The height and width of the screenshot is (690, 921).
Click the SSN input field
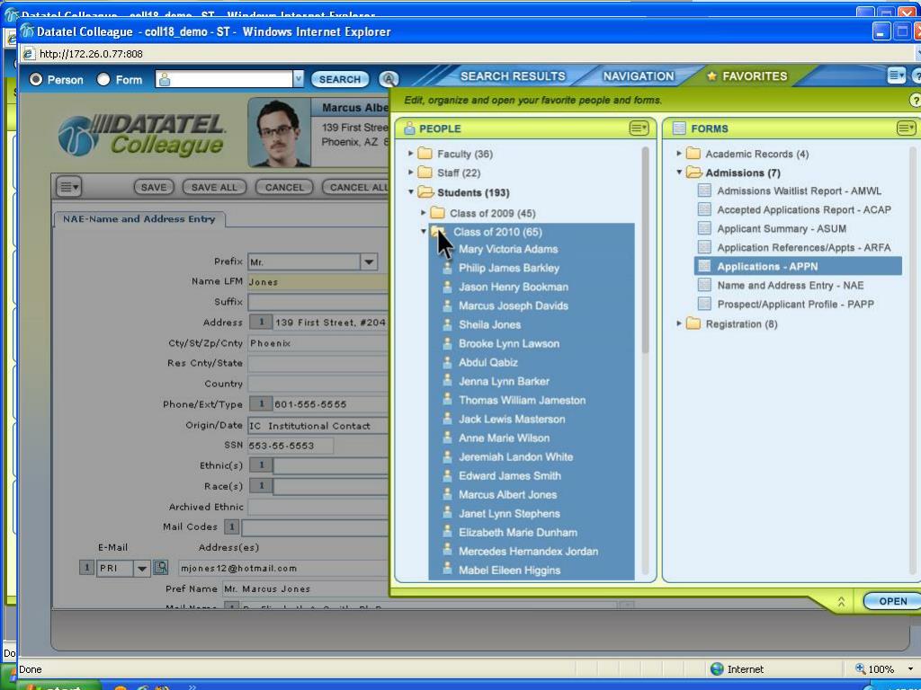click(x=291, y=446)
